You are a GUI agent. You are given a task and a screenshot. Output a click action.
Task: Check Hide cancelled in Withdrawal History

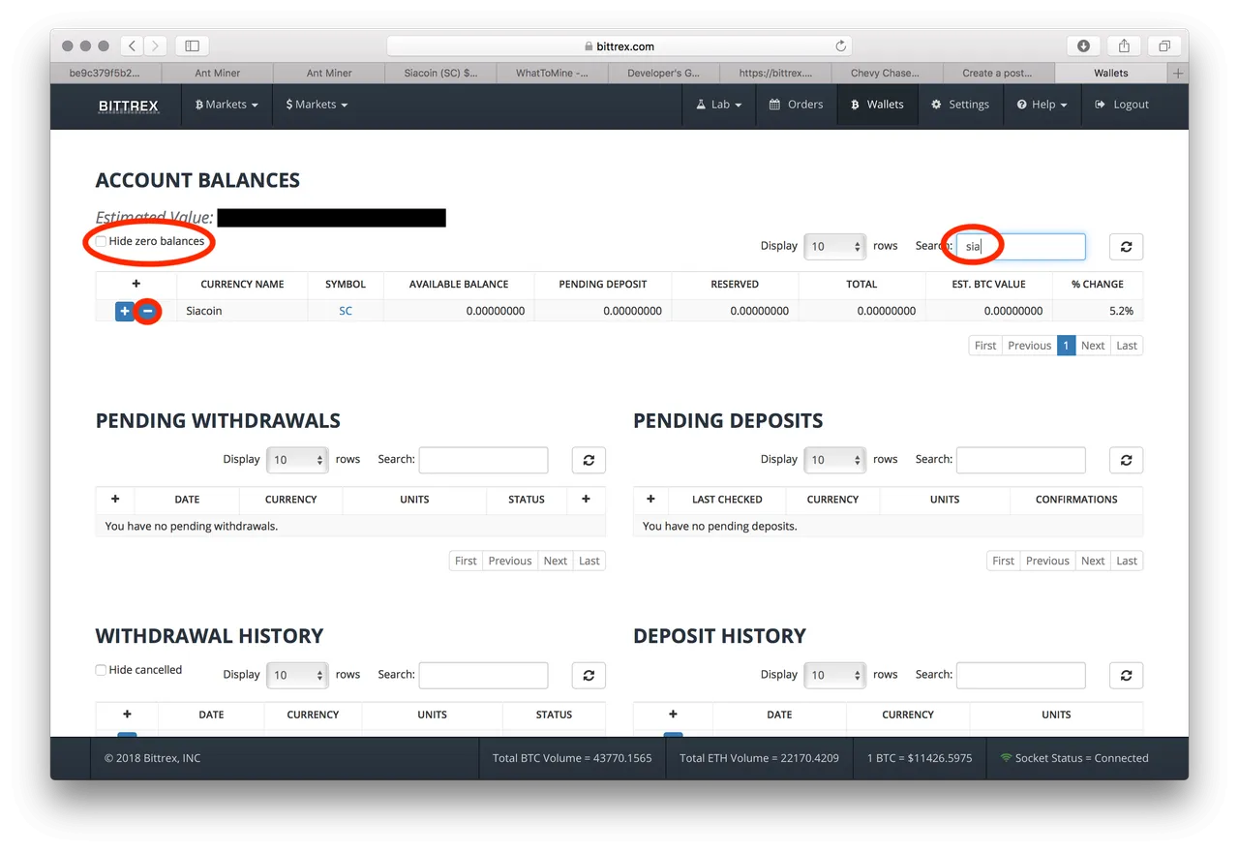pyautogui.click(x=101, y=670)
